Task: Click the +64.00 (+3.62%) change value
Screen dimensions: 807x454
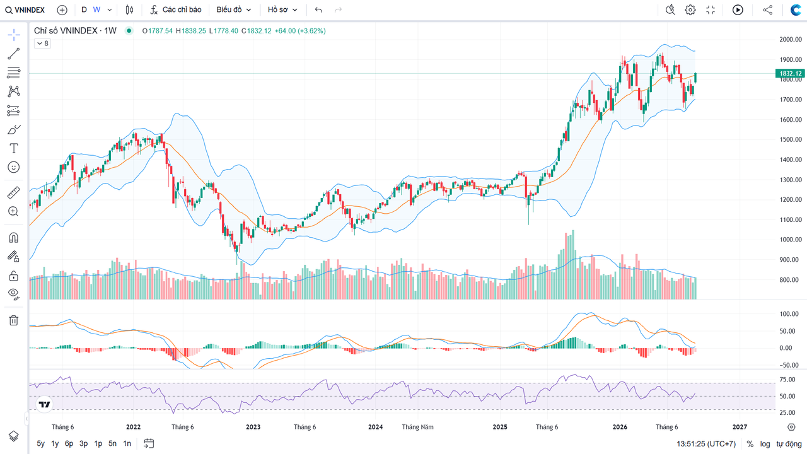Action: point(300,30)
